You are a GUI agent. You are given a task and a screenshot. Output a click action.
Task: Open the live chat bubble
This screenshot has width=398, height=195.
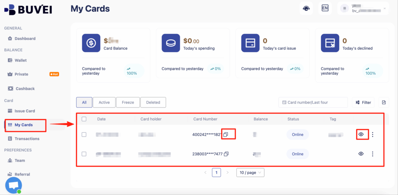click(x=13, y=185)
